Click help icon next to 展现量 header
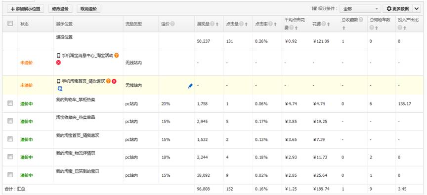 coord(212,24)
